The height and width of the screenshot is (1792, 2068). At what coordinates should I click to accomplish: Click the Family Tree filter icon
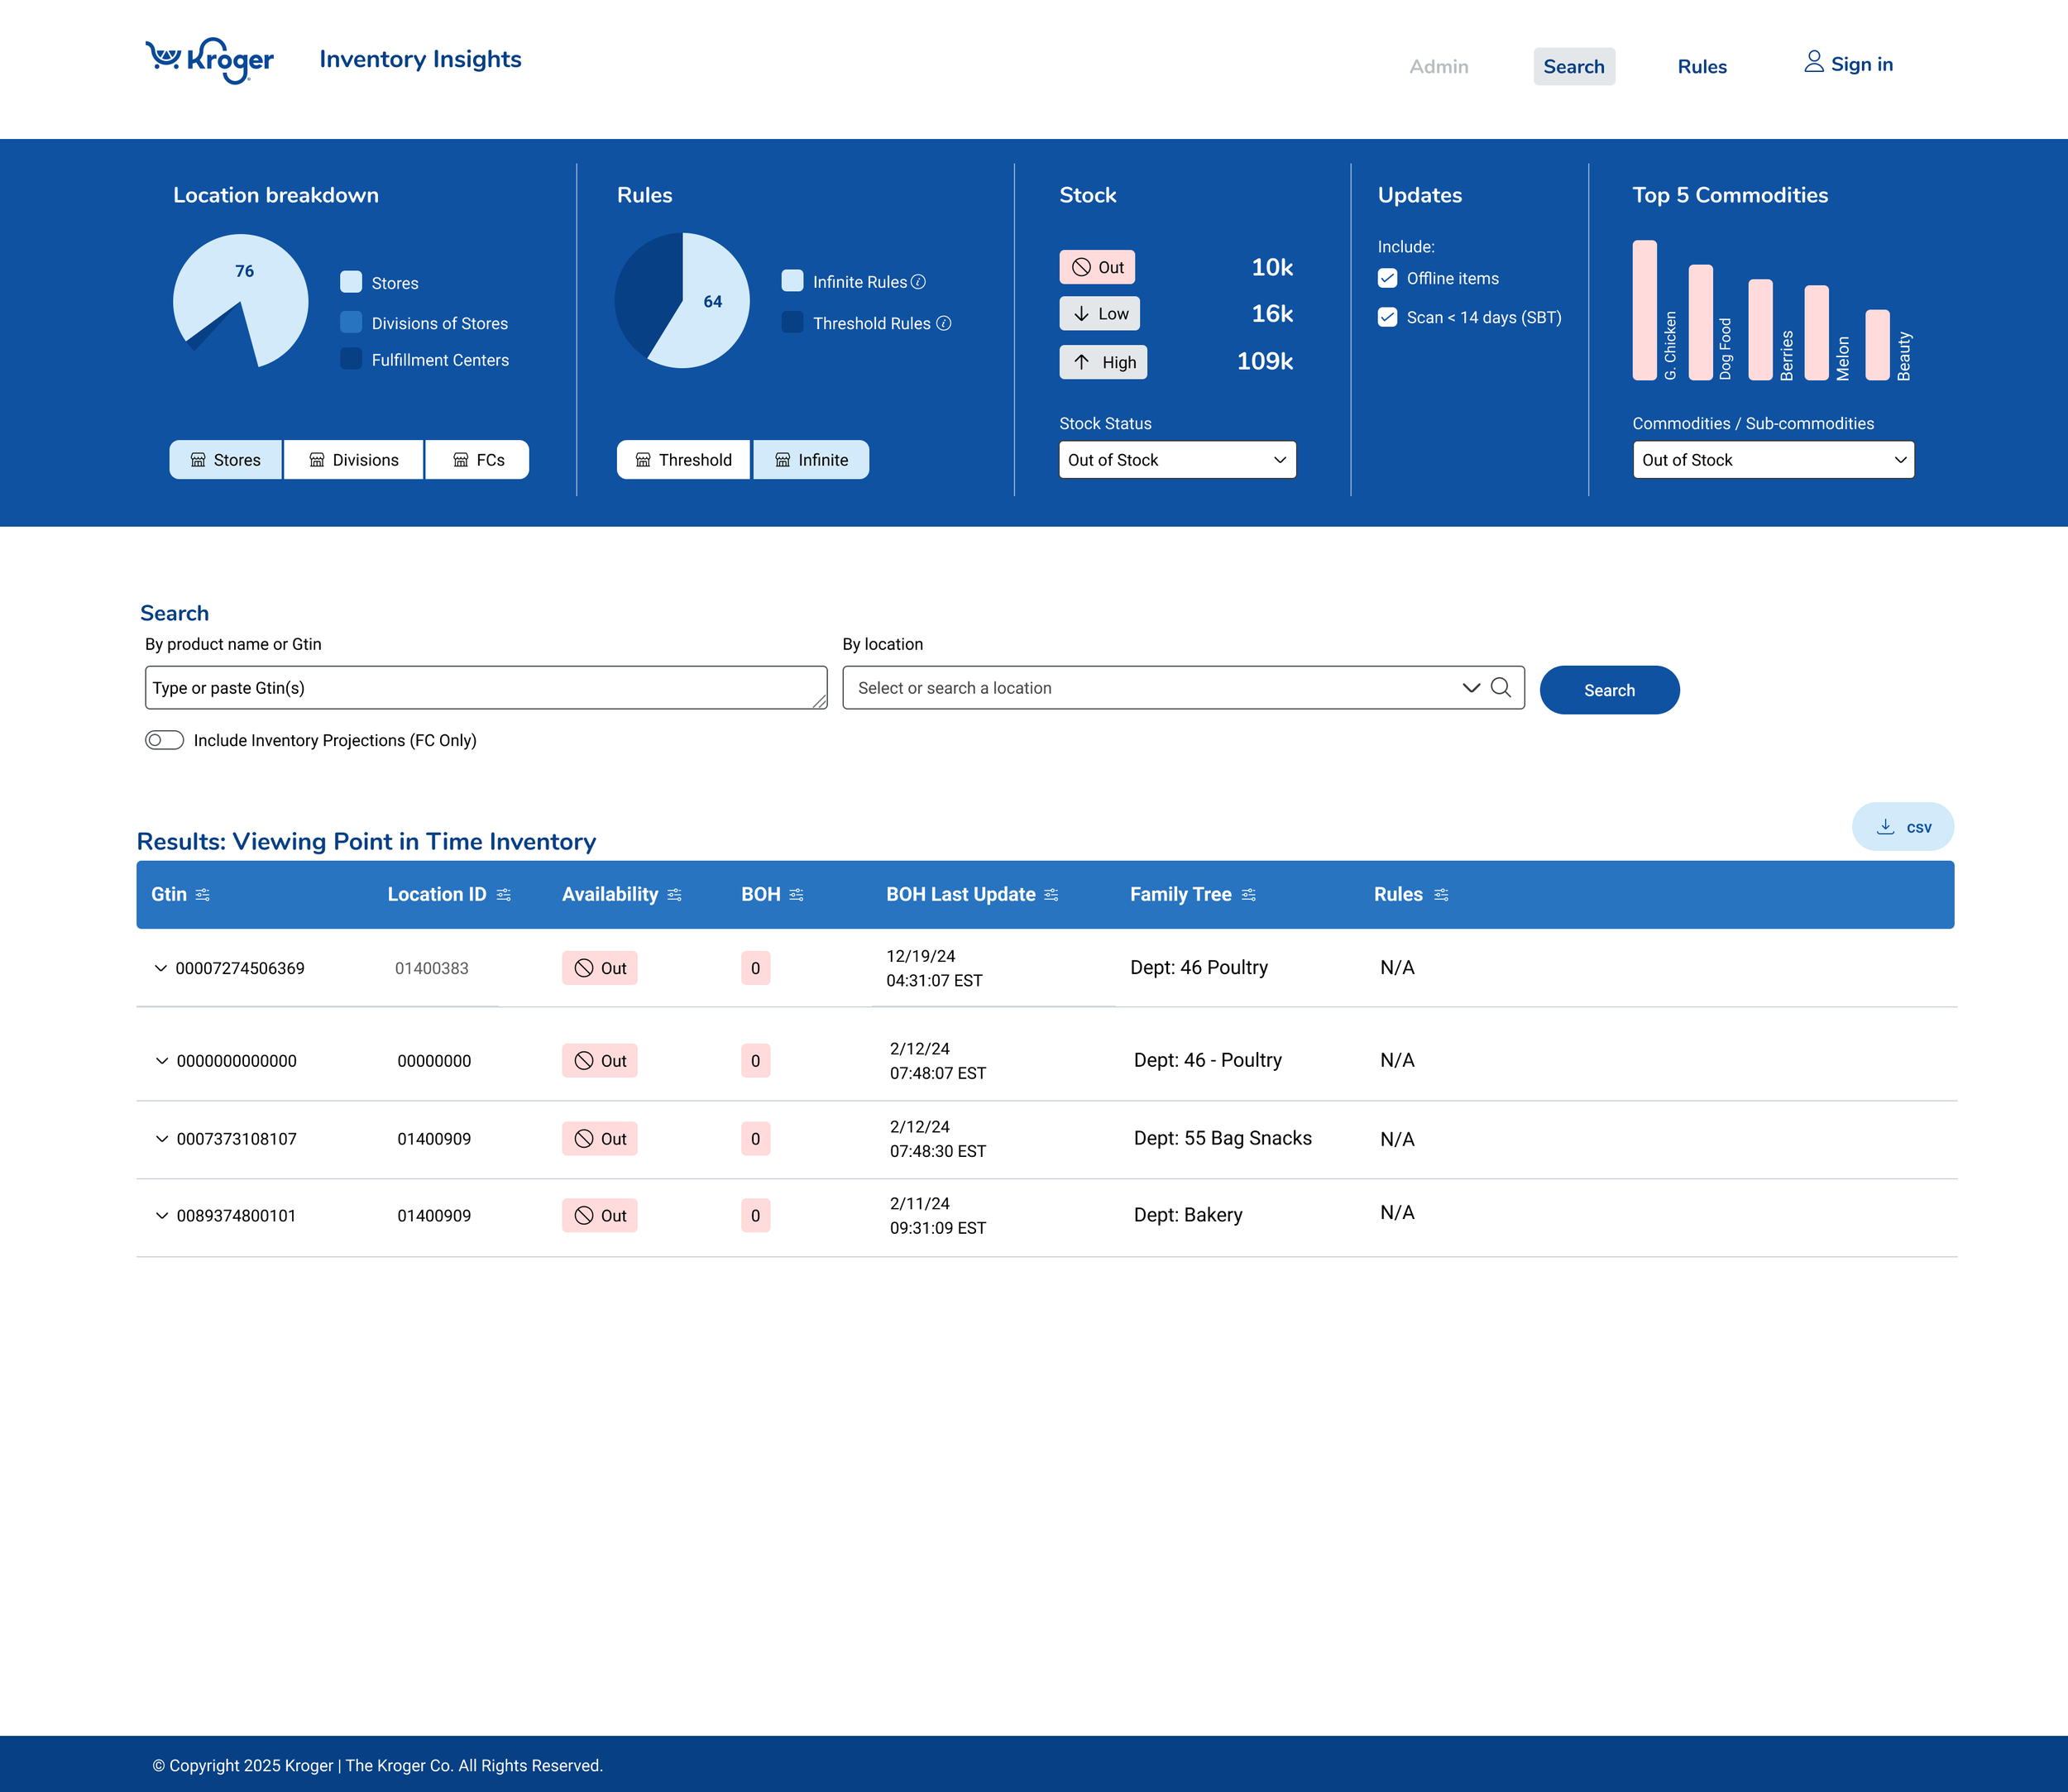pyautogui.click(x=1247, y=895)
